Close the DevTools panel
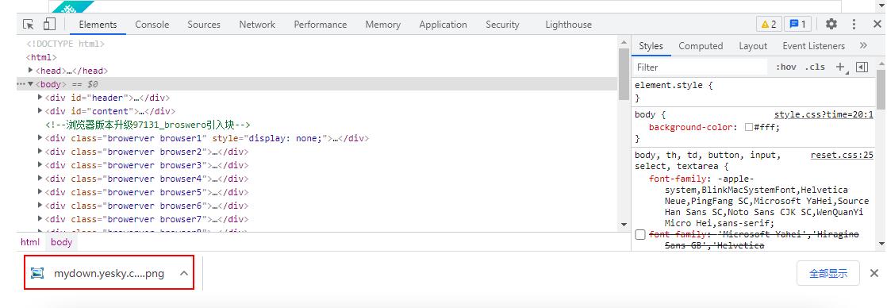The image size is (887, 308). (877, 25)
